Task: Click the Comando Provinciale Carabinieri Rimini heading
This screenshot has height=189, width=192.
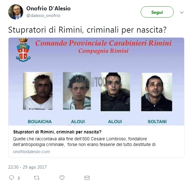Action: [103, 43]
